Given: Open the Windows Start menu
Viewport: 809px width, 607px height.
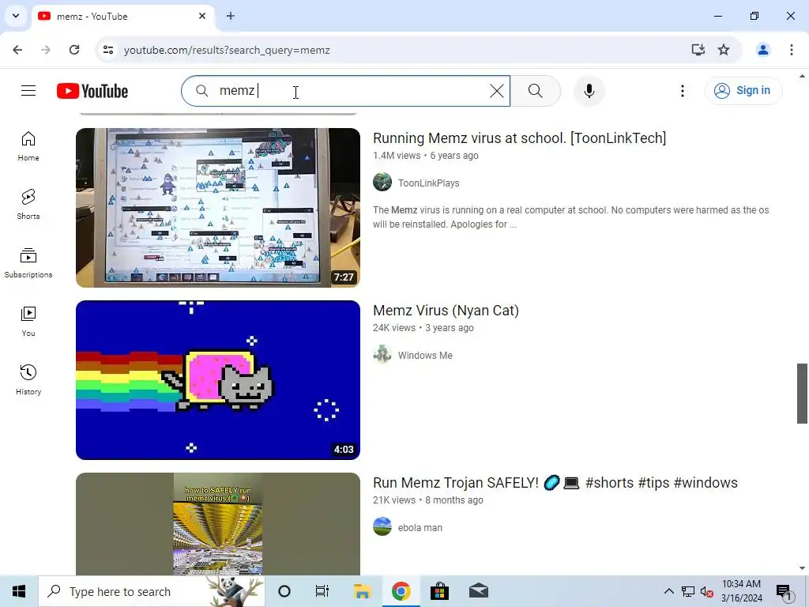Looking at the screenshot, I should (19, 591).
